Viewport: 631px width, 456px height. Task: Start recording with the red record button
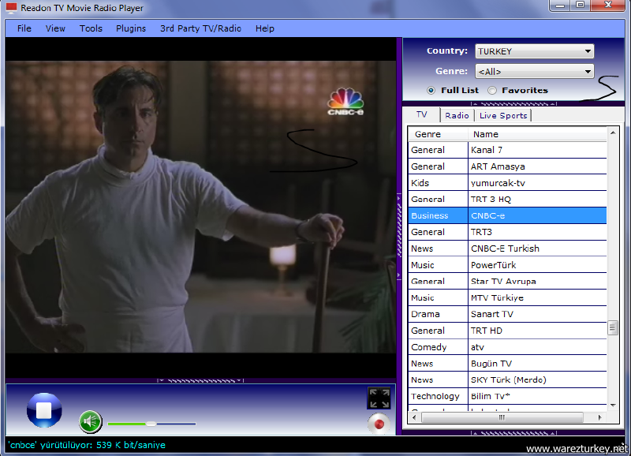[379, 424]
